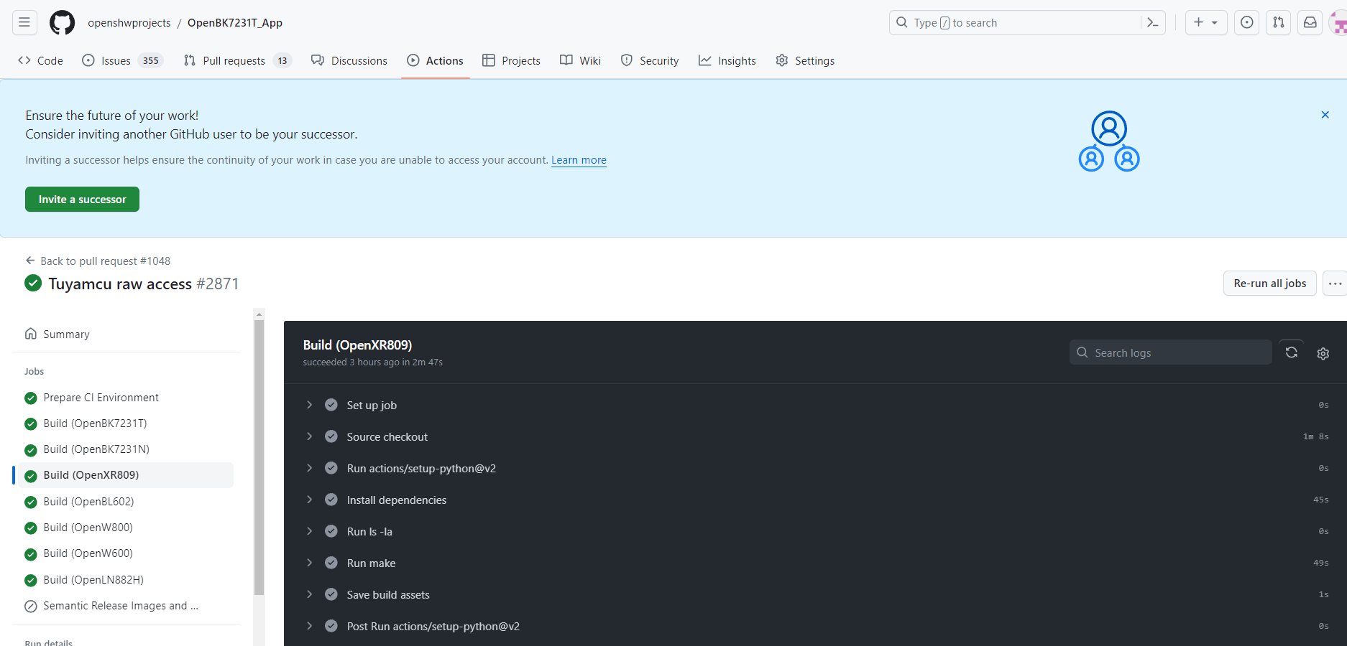Viewport: 1347px width, 646px height.
Task: Click the Pull requests count badge 13
Action: pos(282,61)
